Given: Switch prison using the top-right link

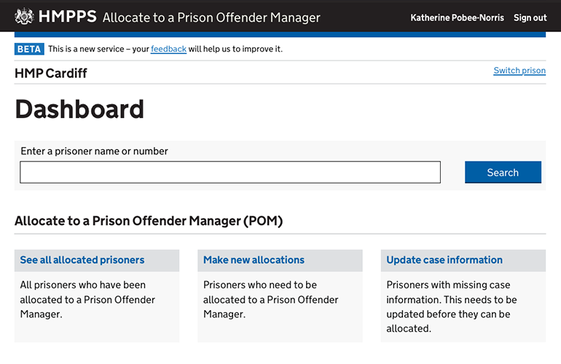Looking at the screenshot, I should (x=519, y=71).
